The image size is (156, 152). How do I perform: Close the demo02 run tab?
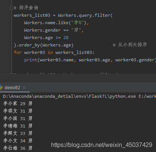24,88
